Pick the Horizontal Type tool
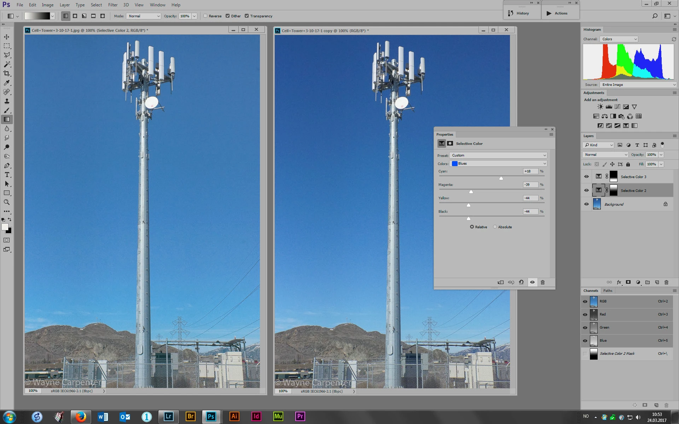 pyautogui.click(x=7, y=175)
